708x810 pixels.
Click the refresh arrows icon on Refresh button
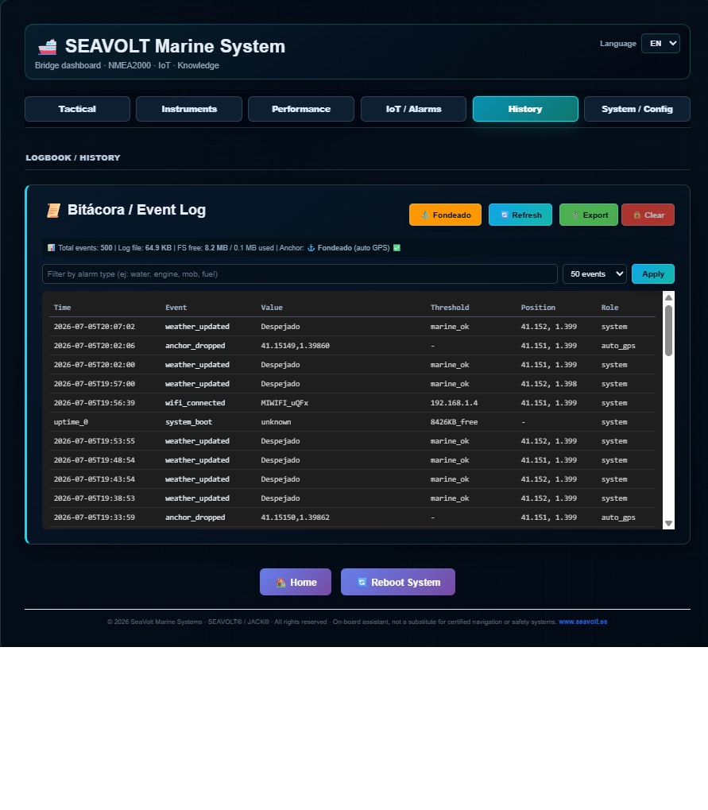tap(505, 215)
